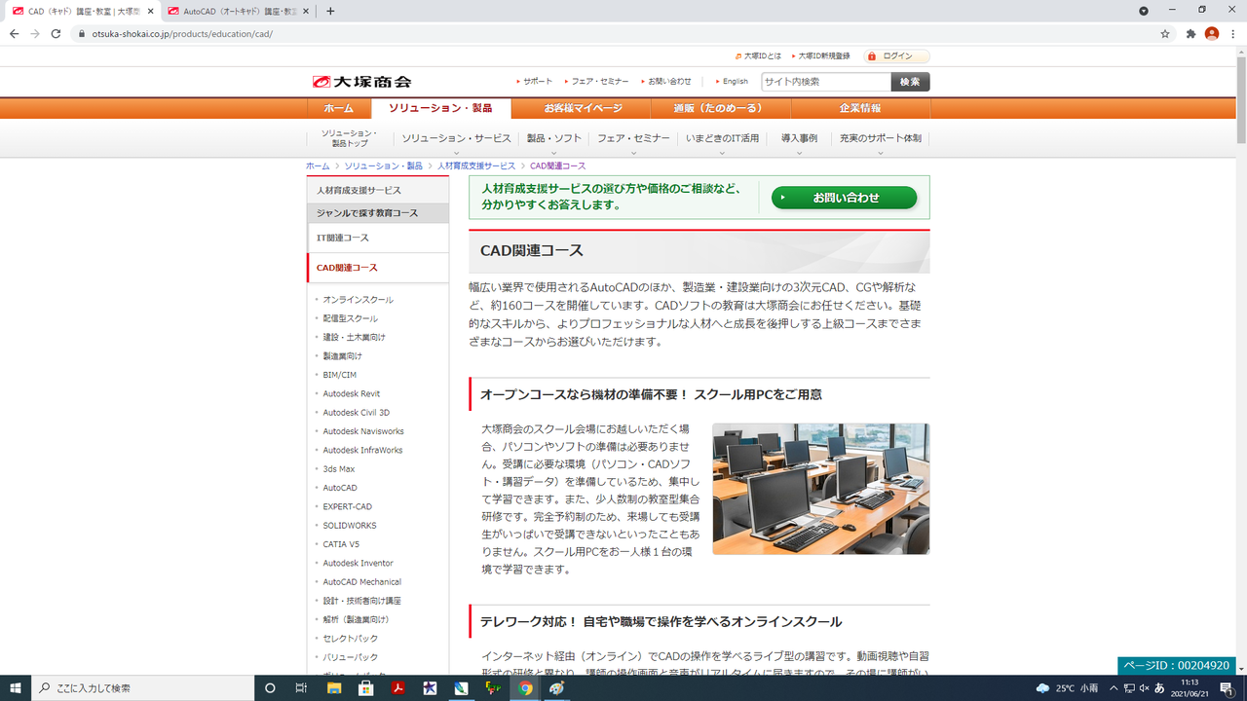
Task: Expand the フェア・セミナー submenu in subnav
Action: (x=633, y=138)
